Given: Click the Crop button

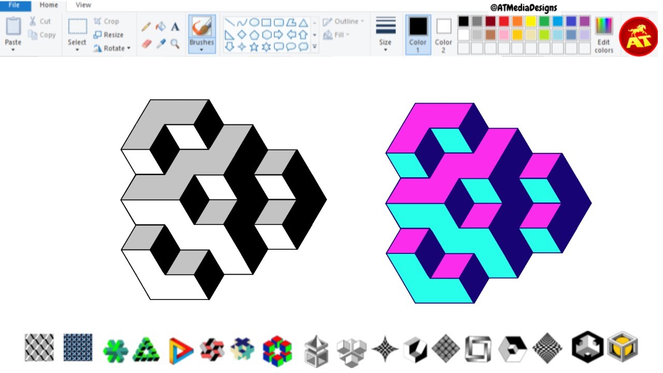Looking at the screenshot, I should pos(106,21).
